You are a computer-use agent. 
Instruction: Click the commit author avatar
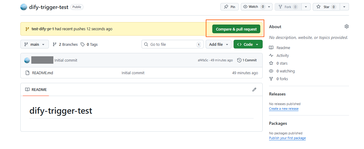coord(27,60)
